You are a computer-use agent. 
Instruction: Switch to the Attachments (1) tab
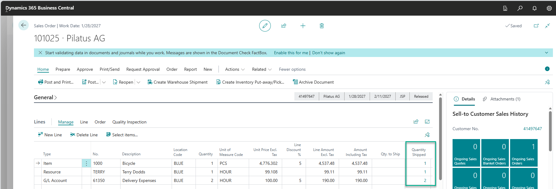[502, 99]
